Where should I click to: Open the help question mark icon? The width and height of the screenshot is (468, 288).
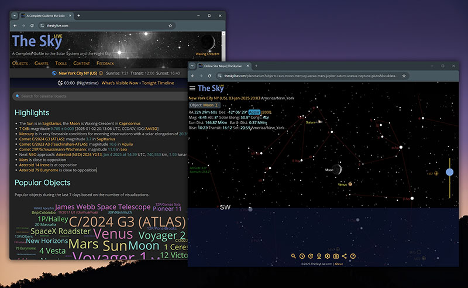coord(353,256)
